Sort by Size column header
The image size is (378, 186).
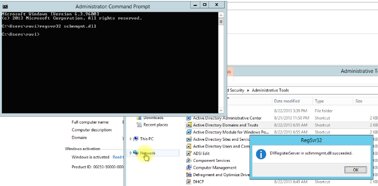[359, 101]
